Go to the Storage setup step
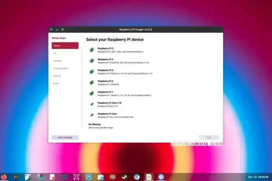 click(x=65, y=61)
